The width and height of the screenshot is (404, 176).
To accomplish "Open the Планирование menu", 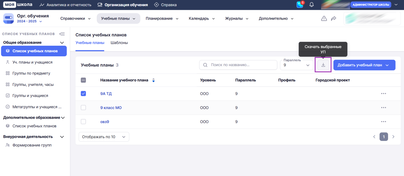I will (162, 18).
